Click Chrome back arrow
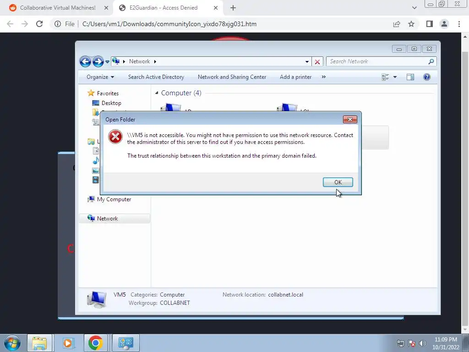This screenshot has width=469, height=352. click(10, 24)
